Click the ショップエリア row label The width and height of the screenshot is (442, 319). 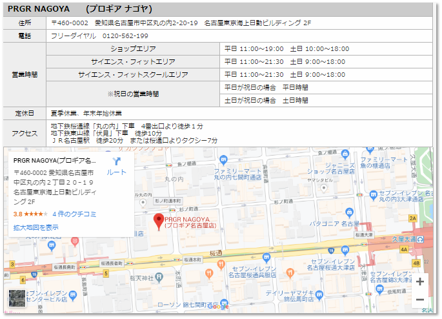point(133,49)
